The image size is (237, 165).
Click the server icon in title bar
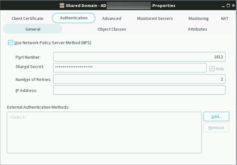coord(62,5)
